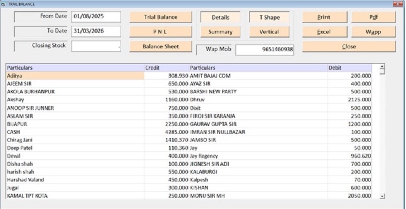The image size is (406, 209).
Task: Click the Wap Mob number field
Action: 265,50
